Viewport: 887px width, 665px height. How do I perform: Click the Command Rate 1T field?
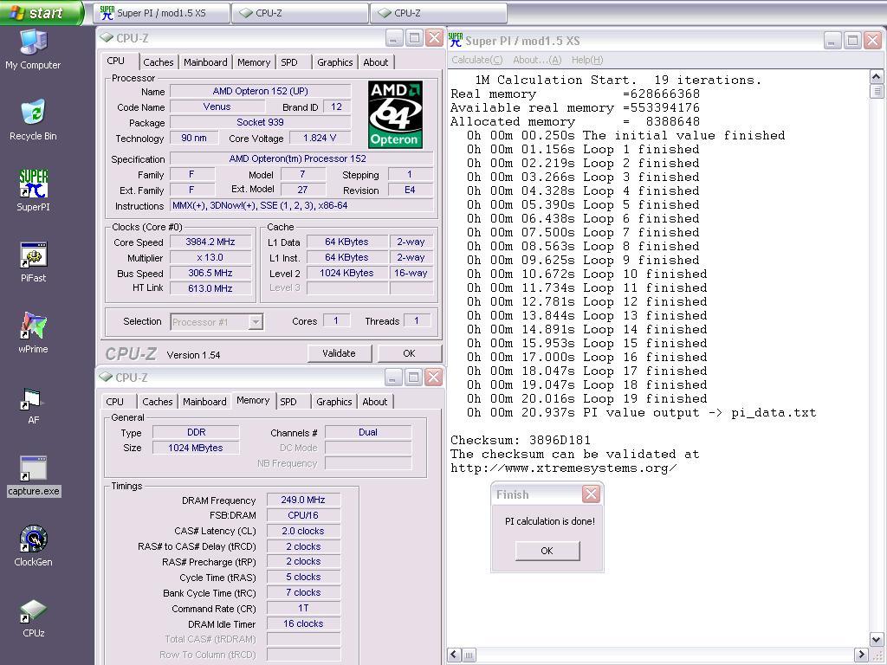pyautogui.click(x=303, y=608)
